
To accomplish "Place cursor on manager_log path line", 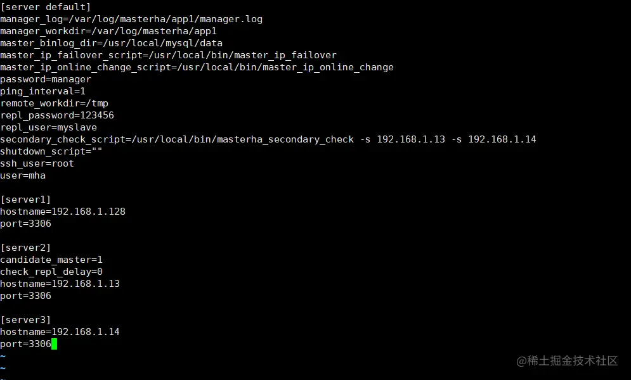I will click(131, 19).
